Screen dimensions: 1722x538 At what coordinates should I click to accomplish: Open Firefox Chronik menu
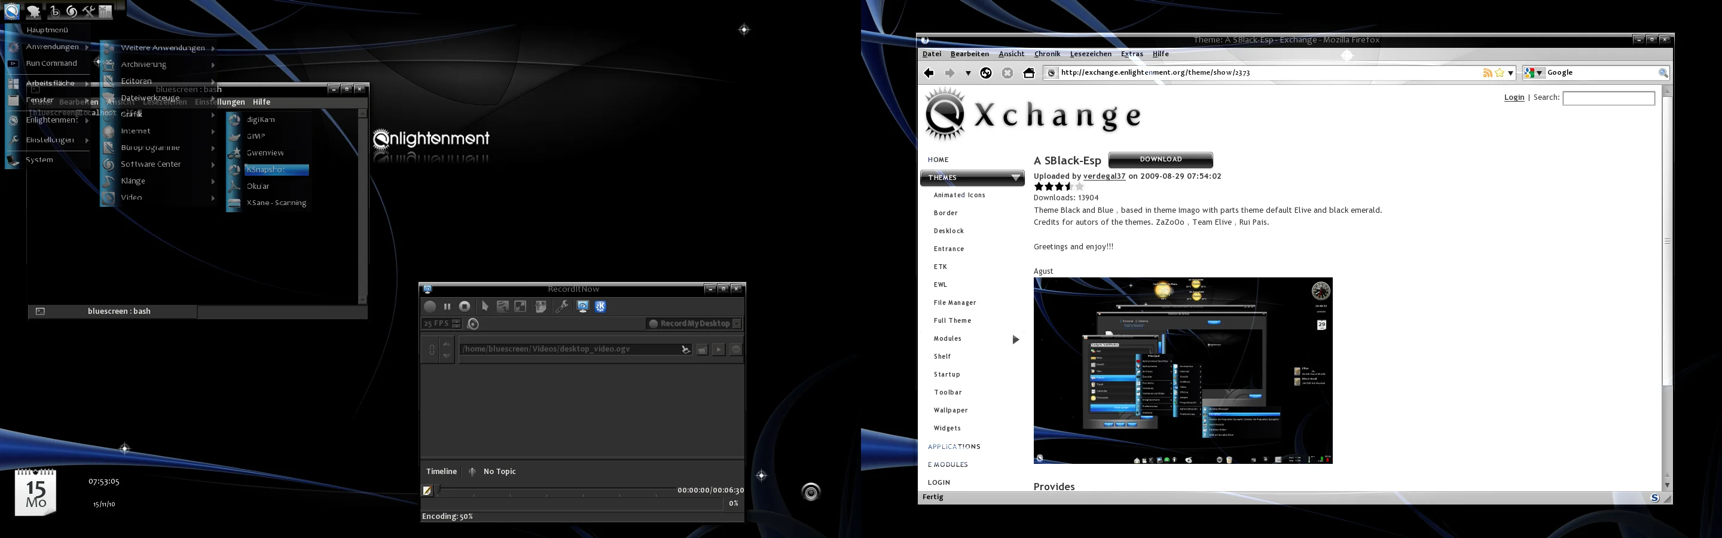pos(1047,54)
